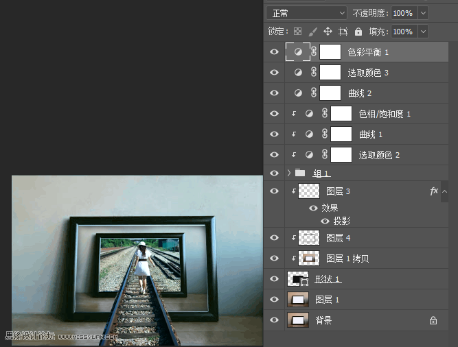Toggle 投影 drop shadow visibility eye

[x=325, y=221]
